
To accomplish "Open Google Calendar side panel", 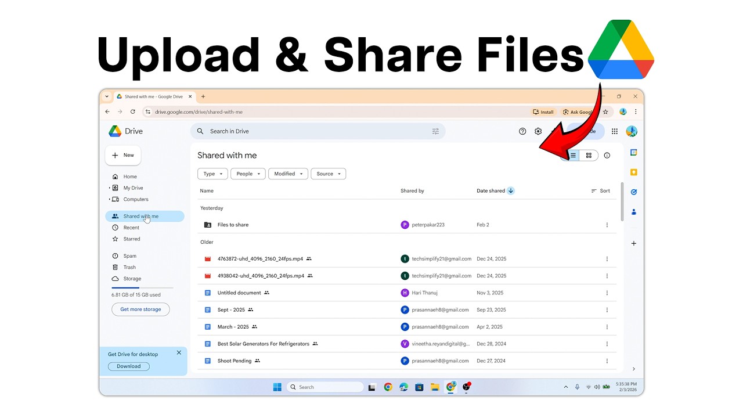I will click(x=634, y=153).
